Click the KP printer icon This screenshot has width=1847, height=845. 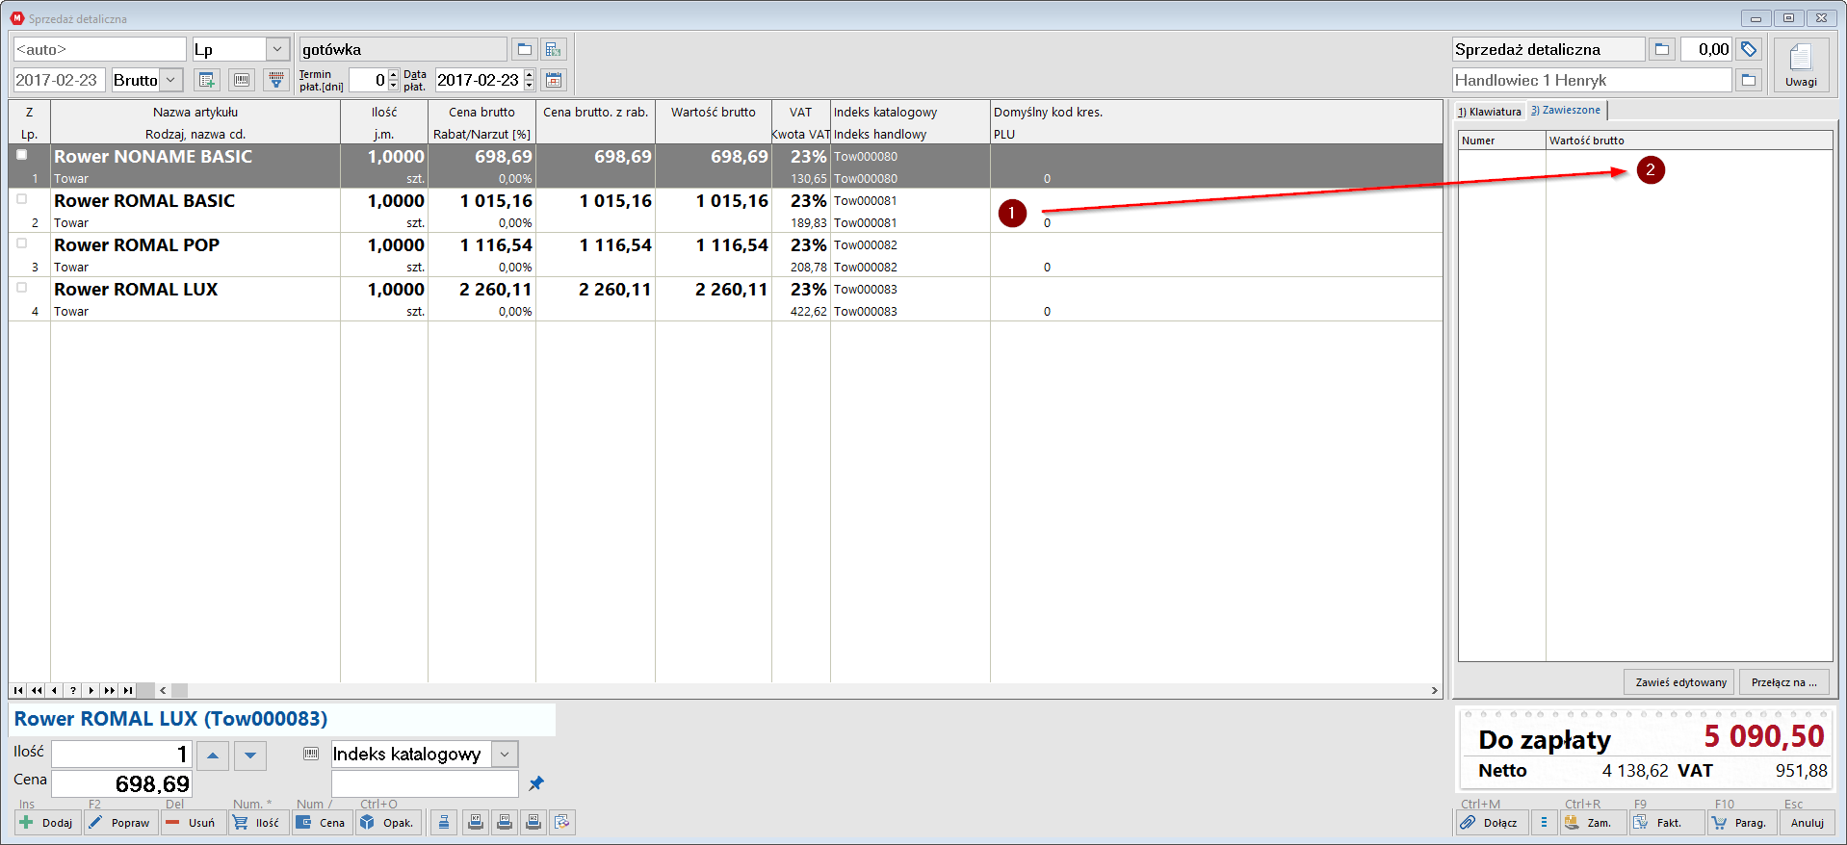coord(475,822)
